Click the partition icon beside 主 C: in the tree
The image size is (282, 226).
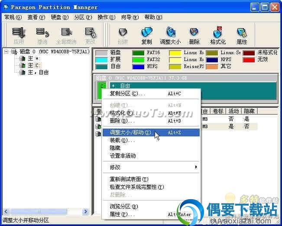(x=22, y=65)
